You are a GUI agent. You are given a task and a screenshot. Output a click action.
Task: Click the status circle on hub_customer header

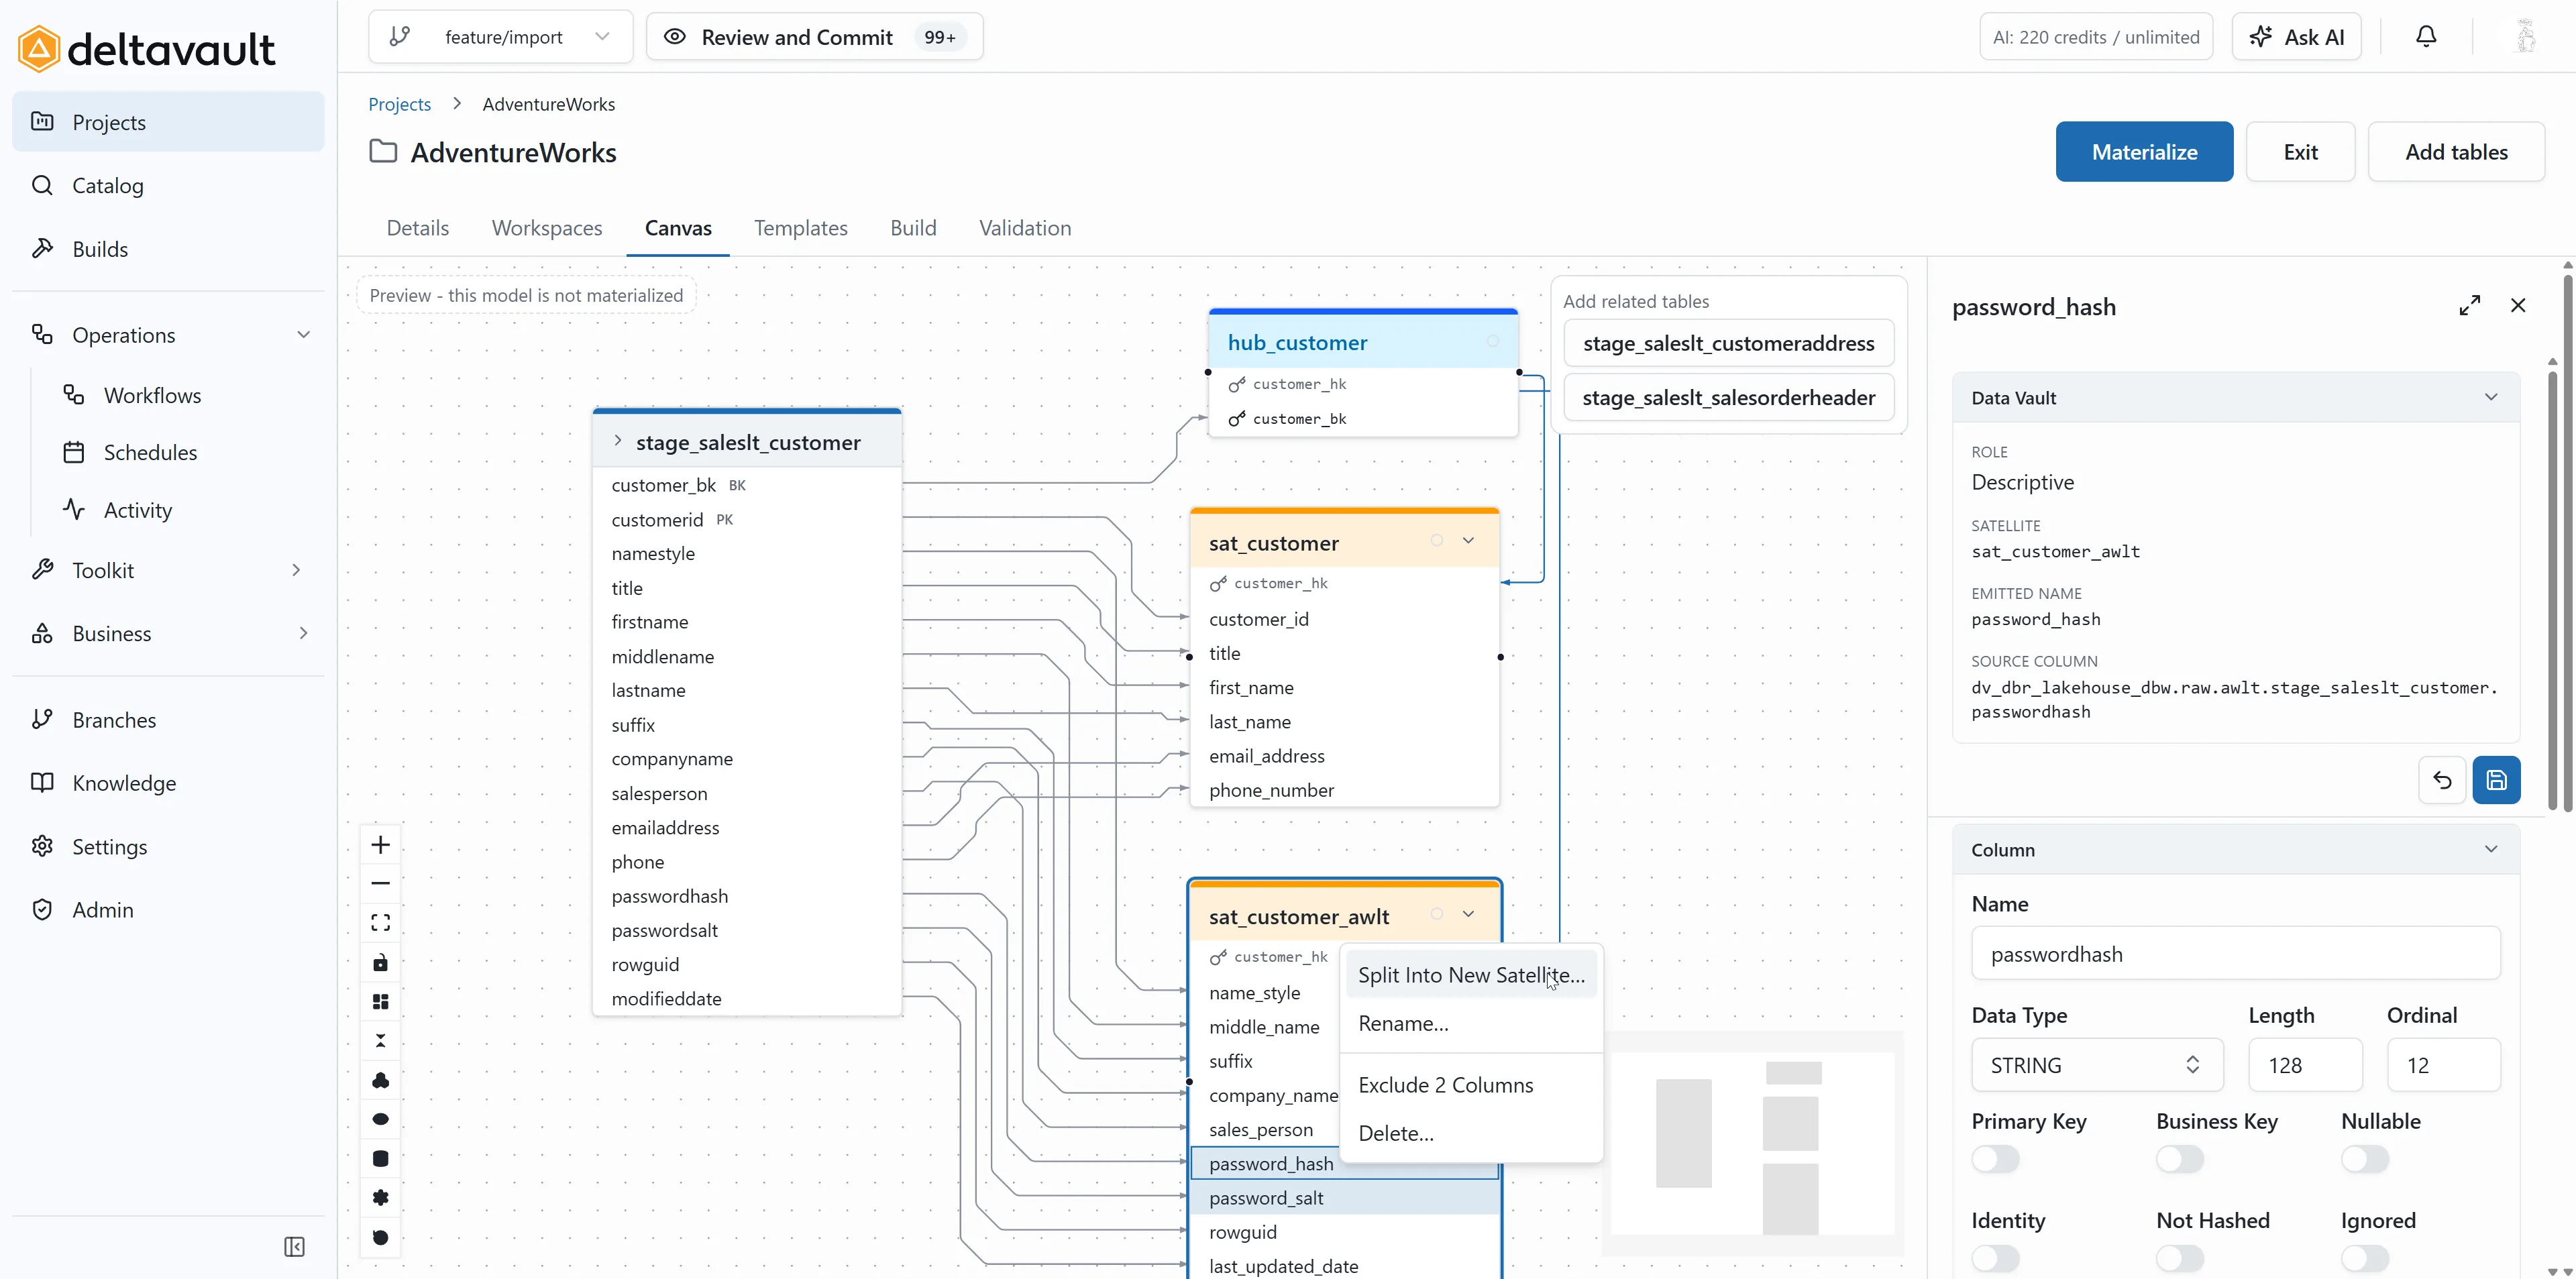(x=1492, y=341)
